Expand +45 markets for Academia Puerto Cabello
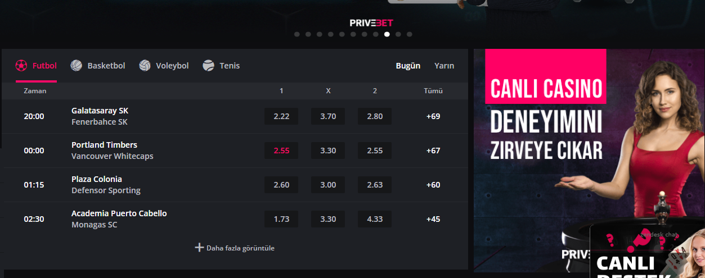The image size is (705, 278). pyautogui.click(x=433, y=219)
